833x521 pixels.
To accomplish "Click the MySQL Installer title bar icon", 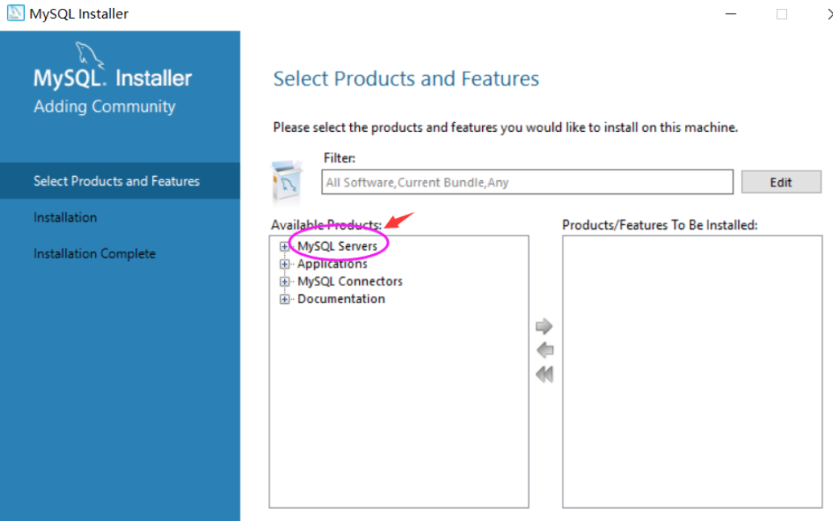I will point(15,13).
